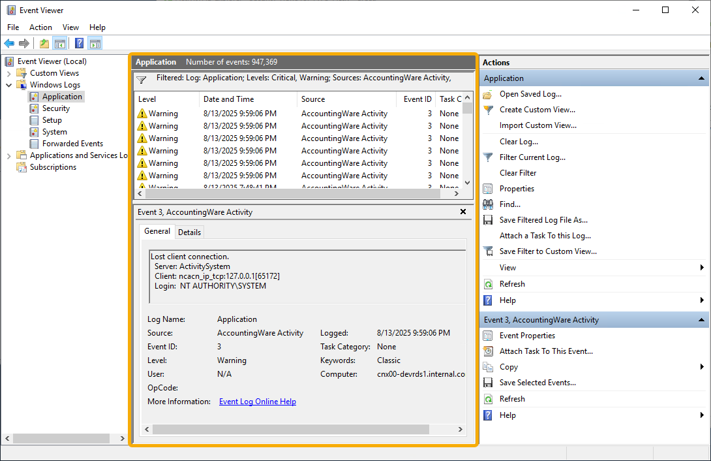This screenshot has width=711, height=461.
Task: Select Custom Views in the tree
Action: click(x=54, y=73)
